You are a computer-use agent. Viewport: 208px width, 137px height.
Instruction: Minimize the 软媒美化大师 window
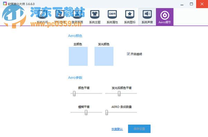pyautogui.click(x=182, y=4)
